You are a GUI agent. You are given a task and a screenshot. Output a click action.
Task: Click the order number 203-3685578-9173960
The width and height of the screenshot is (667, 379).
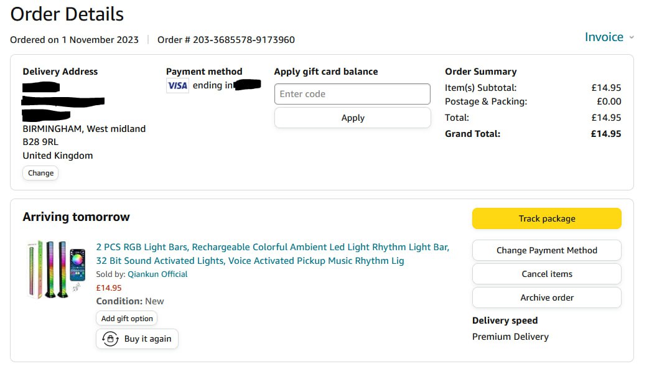point(243,40)
